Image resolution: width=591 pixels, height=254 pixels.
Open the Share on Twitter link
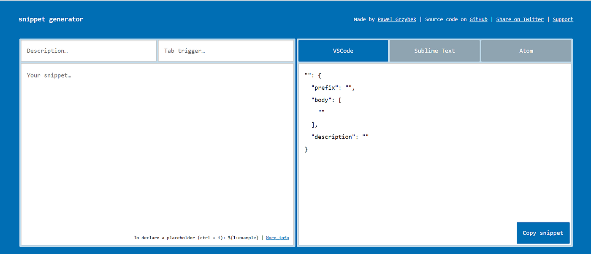coord(520,19)
